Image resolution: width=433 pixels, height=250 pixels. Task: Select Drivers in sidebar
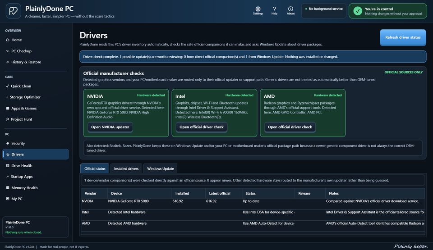pos(35,154)
